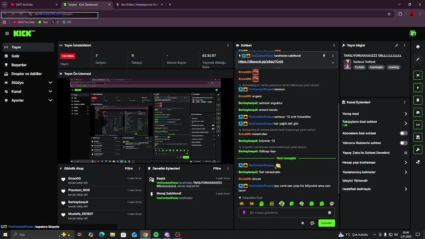Open Windows Start menu
The image size is (425, 239).
click(5, 235)
